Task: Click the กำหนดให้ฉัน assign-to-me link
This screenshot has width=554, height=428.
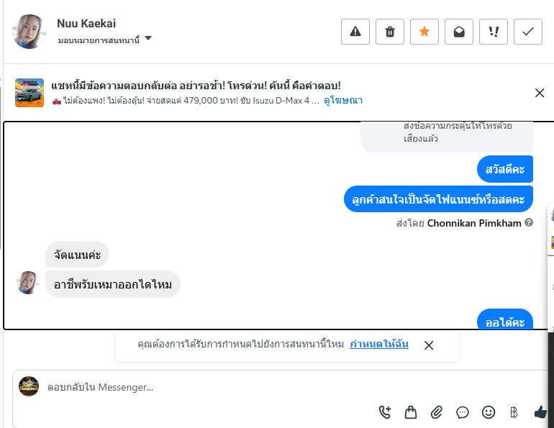Action: click(379, 345)
